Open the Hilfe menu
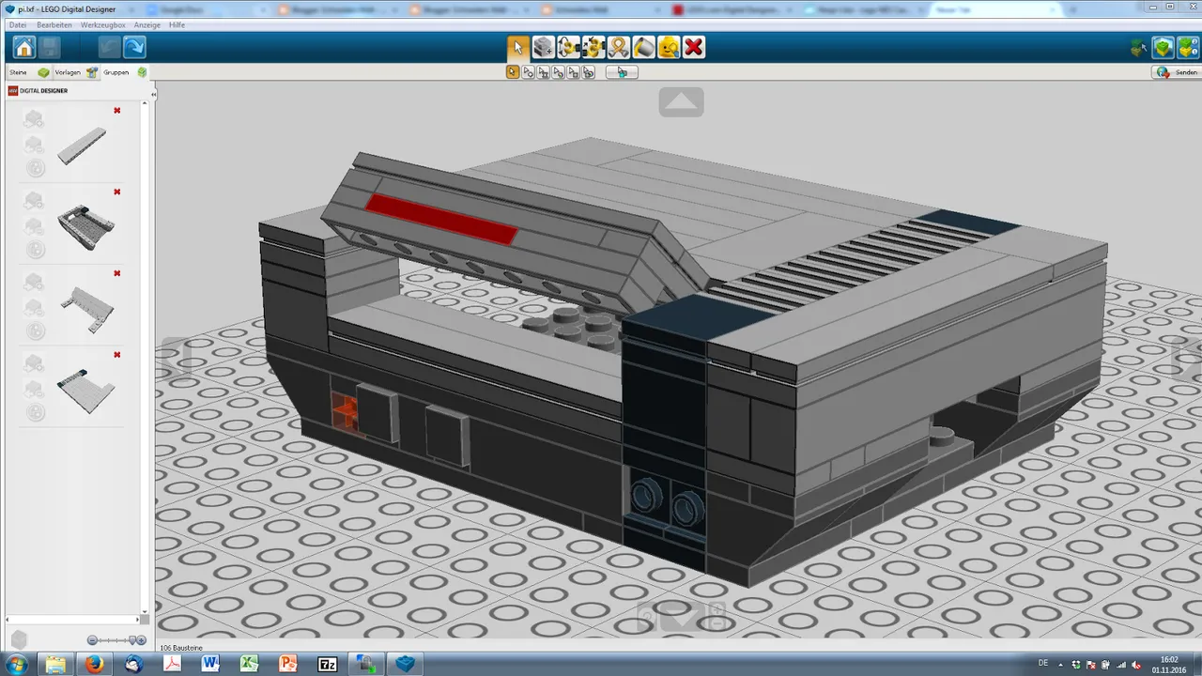1202x676 pixels. tap(177, 24)
